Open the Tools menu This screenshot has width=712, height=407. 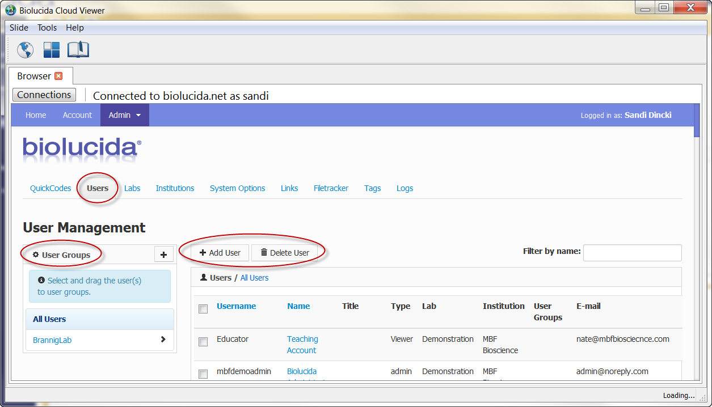tap(47, 28)
